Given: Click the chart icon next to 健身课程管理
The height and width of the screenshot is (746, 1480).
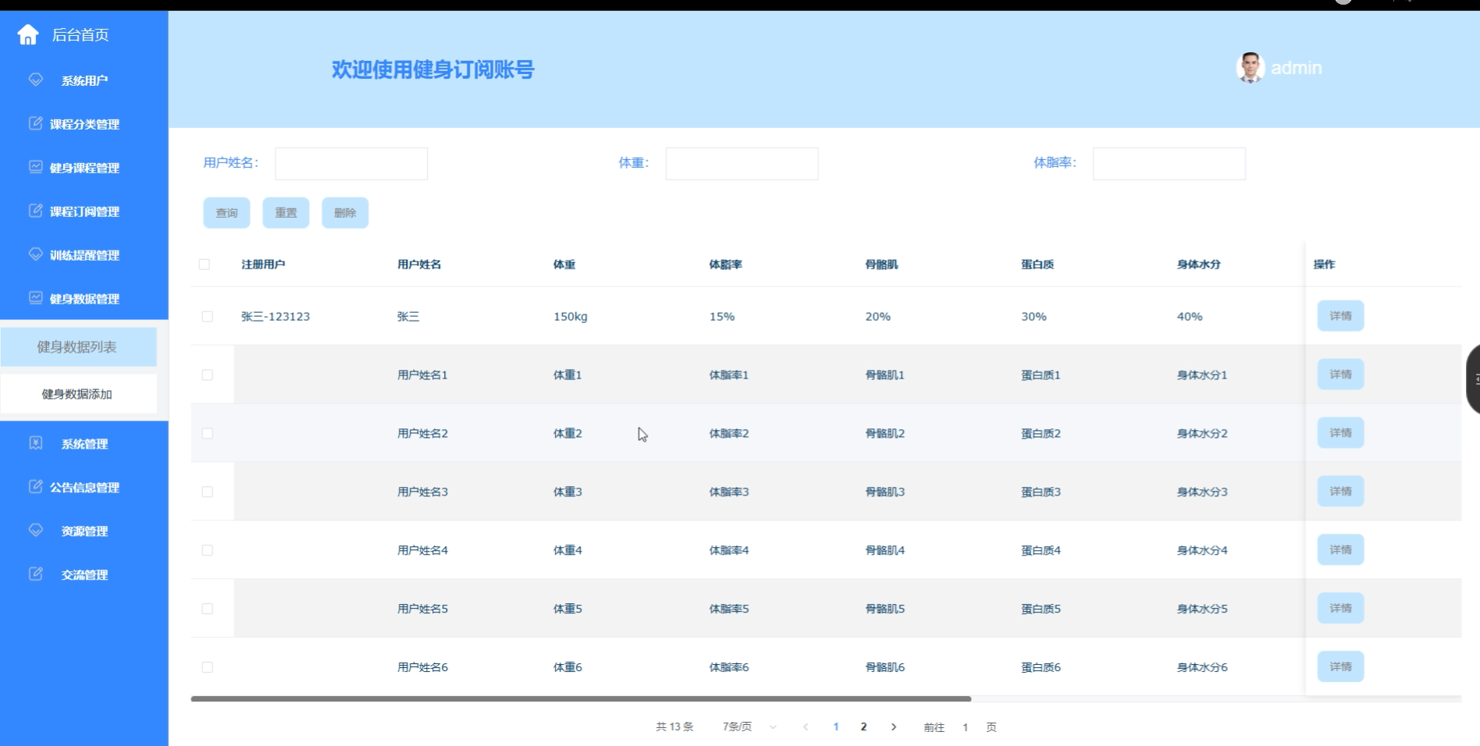Looking at the screenshot, I should point(36,167).
